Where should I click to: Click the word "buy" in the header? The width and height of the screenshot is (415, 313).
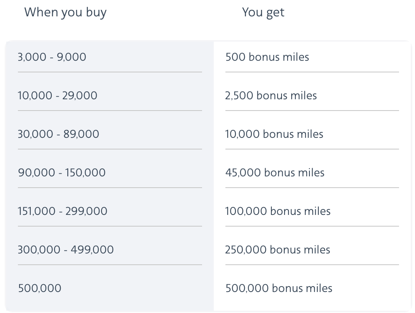tap(96, 13)
